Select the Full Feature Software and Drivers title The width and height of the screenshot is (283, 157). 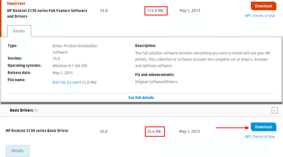[x=47, y=14]
